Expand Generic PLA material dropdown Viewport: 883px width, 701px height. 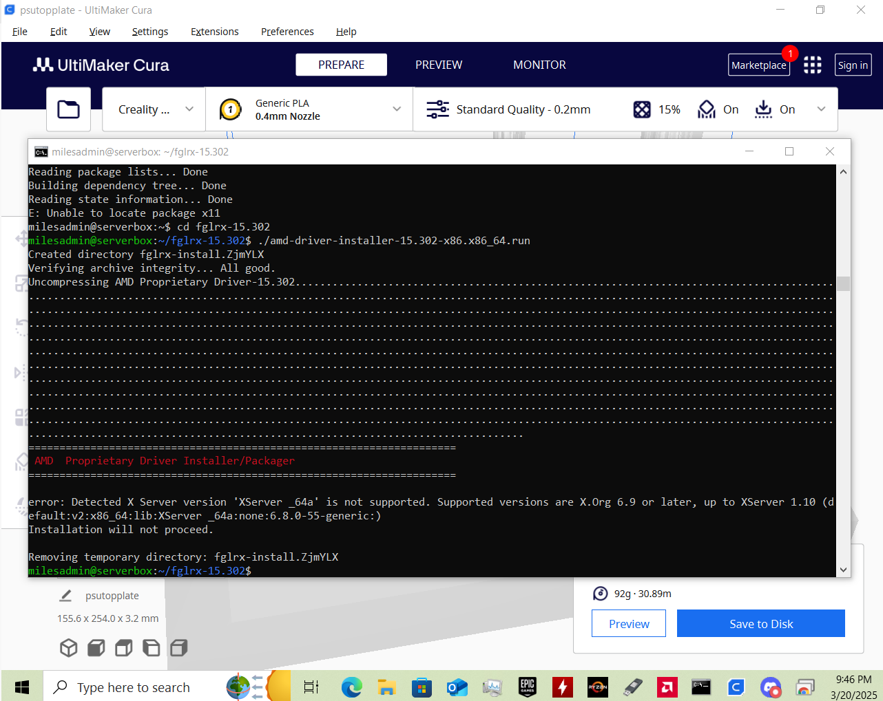[x=397, y=109]
